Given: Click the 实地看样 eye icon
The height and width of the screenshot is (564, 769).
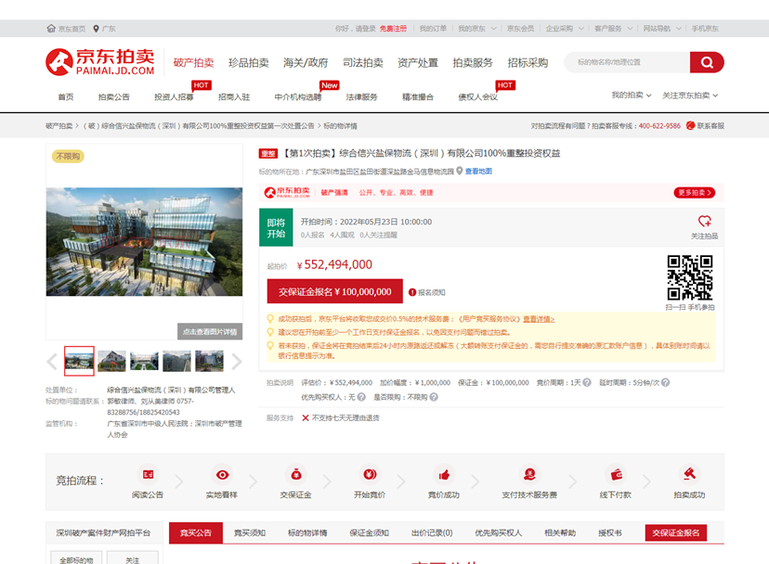Looking at the screenshot, I should (x=222, y=474).
